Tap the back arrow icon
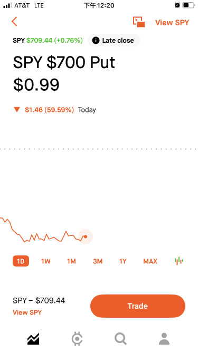Viewport: 198px width, 352px height. [x=14, y=22]
